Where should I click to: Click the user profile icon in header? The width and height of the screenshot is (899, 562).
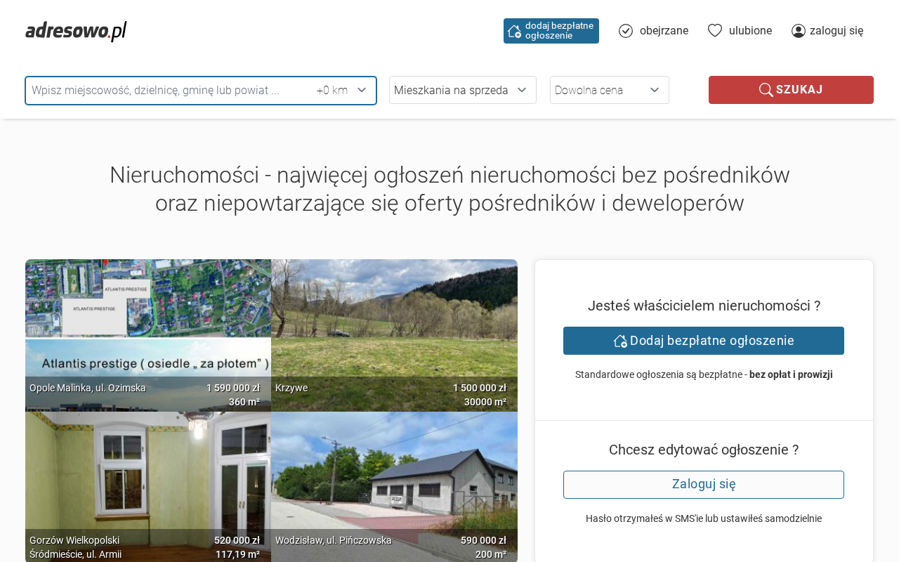799,31
